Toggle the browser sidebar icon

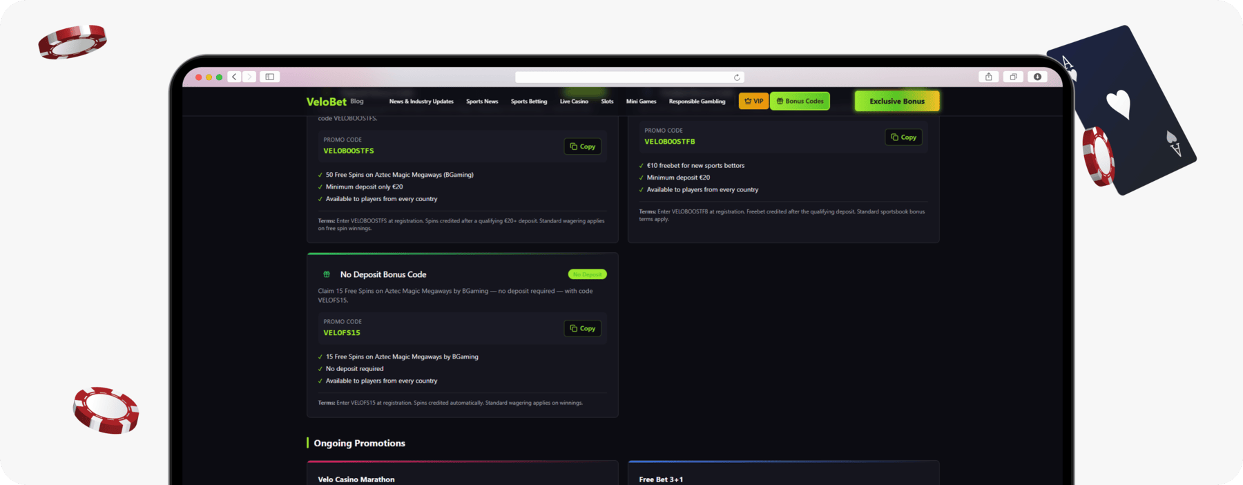click(270, 77)
